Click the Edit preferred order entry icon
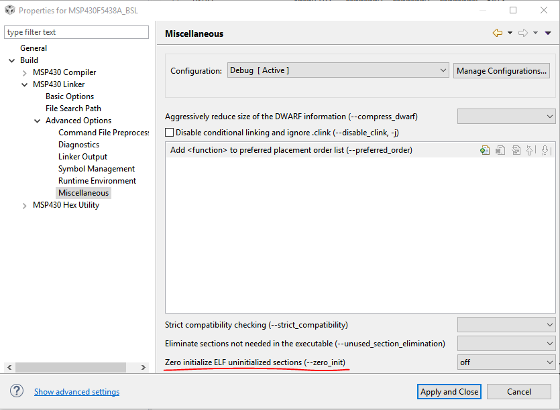 (515, 150)
